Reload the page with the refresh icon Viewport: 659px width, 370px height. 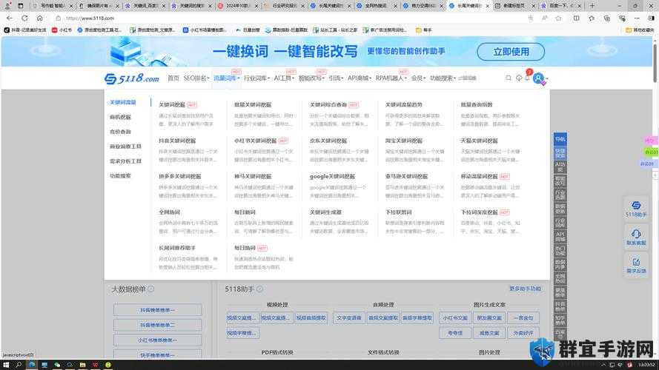tap(24, 18)
